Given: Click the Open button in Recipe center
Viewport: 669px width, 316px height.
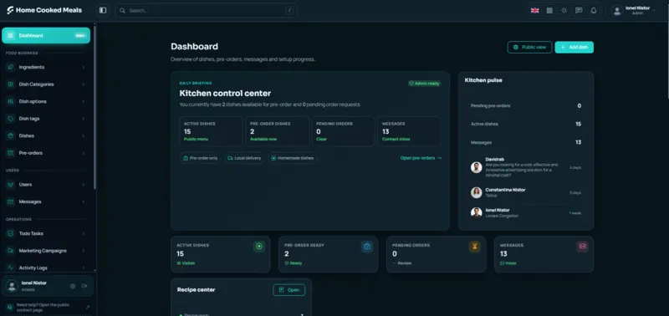Looking at the screenshot, I should pyautogui.click(x=289, y=289).
